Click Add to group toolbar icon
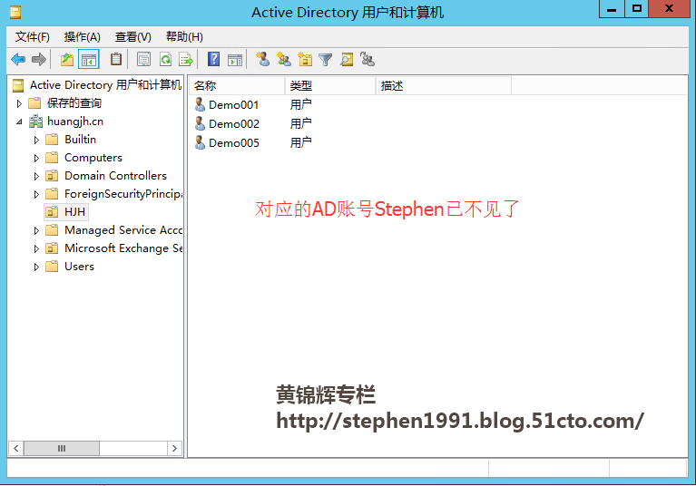 (368, 60)
